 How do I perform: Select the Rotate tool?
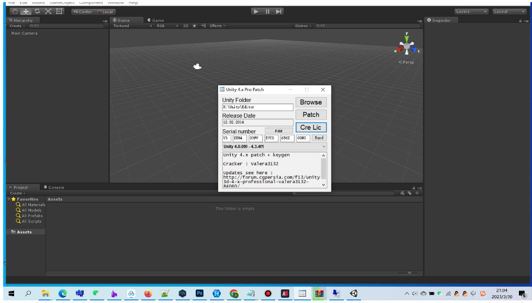37,12
